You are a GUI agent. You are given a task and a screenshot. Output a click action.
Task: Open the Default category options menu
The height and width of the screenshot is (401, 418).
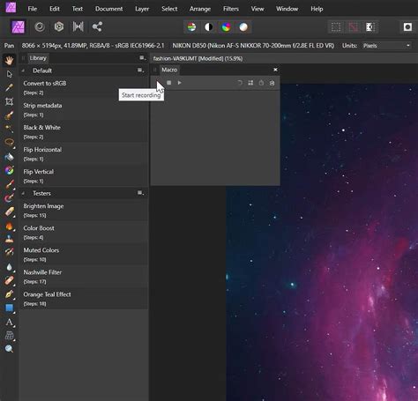[x=140, y=71]
